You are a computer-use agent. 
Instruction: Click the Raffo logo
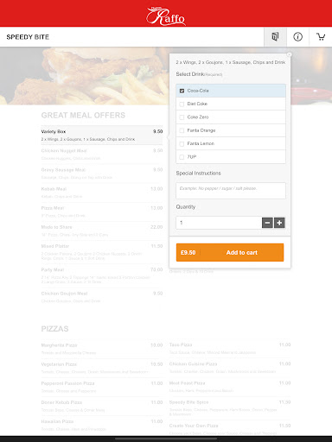(x=166, y=16)
